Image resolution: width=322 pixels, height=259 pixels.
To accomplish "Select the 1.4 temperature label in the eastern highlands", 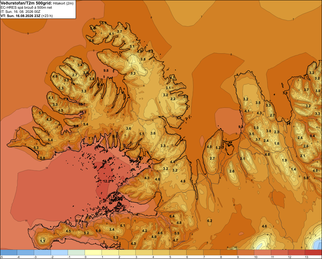I will (x=293, y=169).
